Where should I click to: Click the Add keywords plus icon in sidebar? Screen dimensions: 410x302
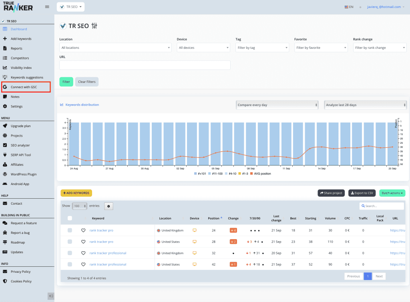[x=5, y=39]
